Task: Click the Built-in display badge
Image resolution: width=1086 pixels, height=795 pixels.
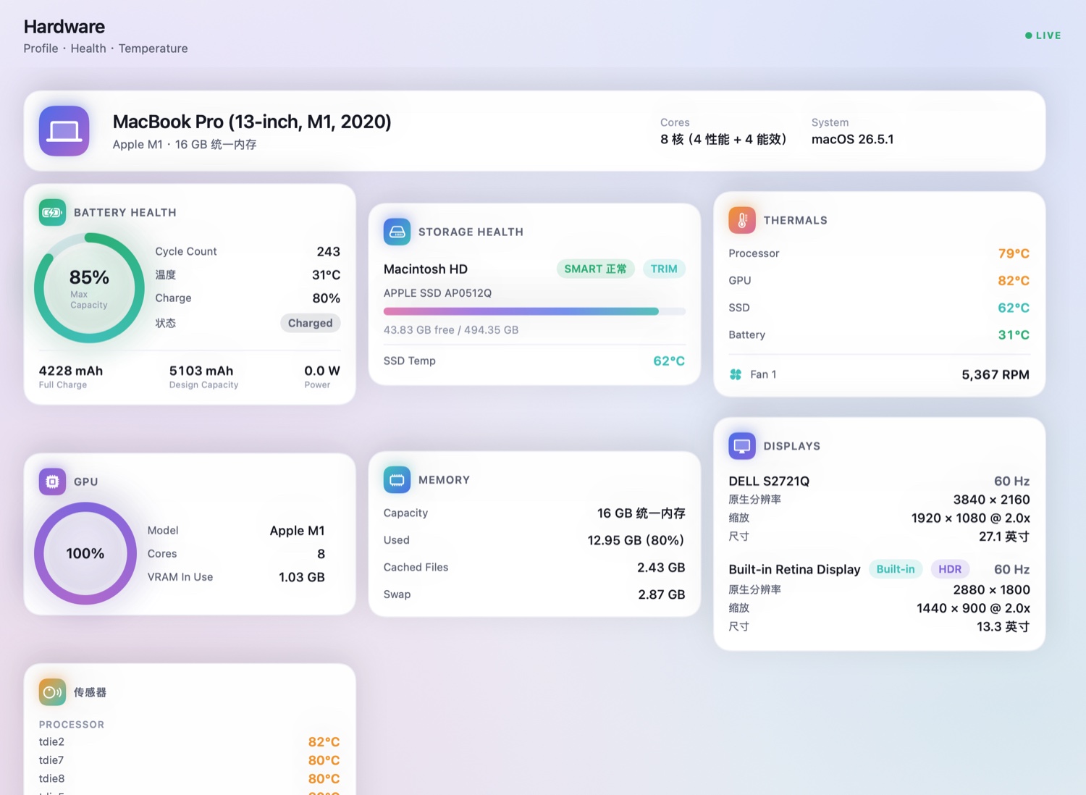Action: point(896,569)
